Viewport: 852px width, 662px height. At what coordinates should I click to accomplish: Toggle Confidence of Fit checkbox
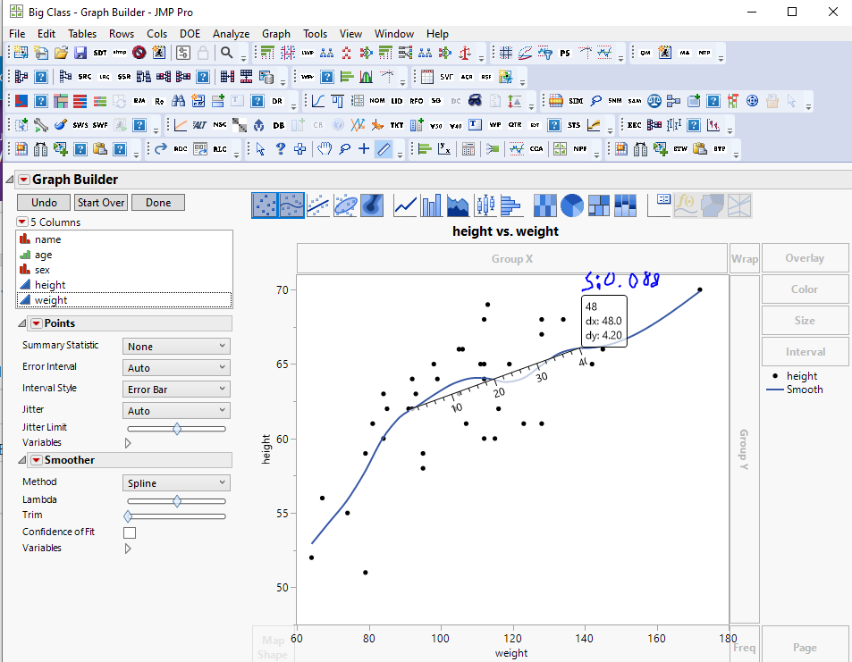(x=130, y=532)
